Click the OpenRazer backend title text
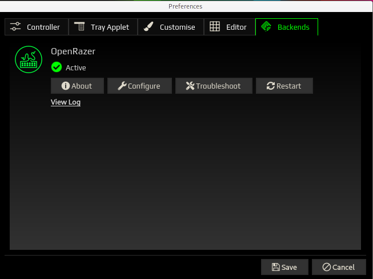 [73, 51]
